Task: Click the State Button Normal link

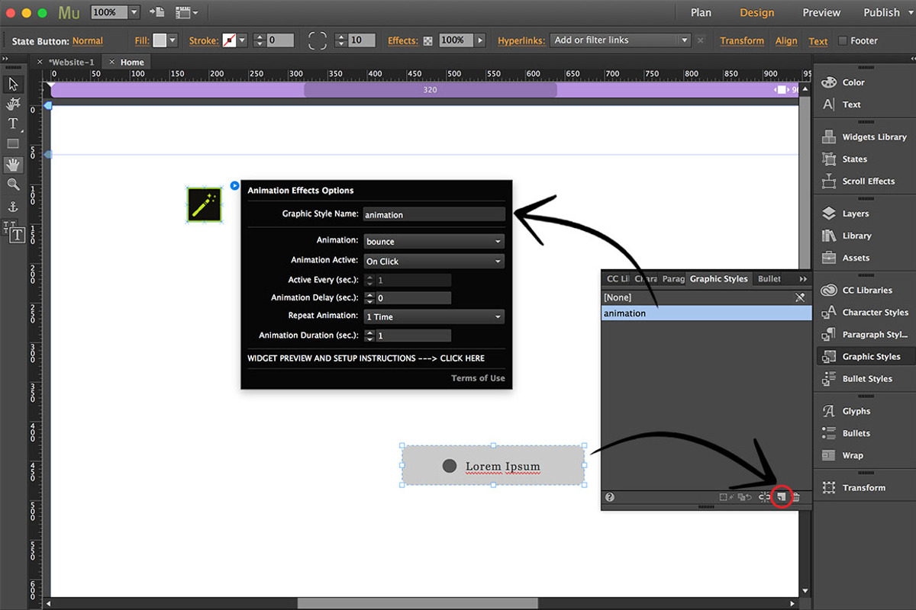Action: (88, 41)
